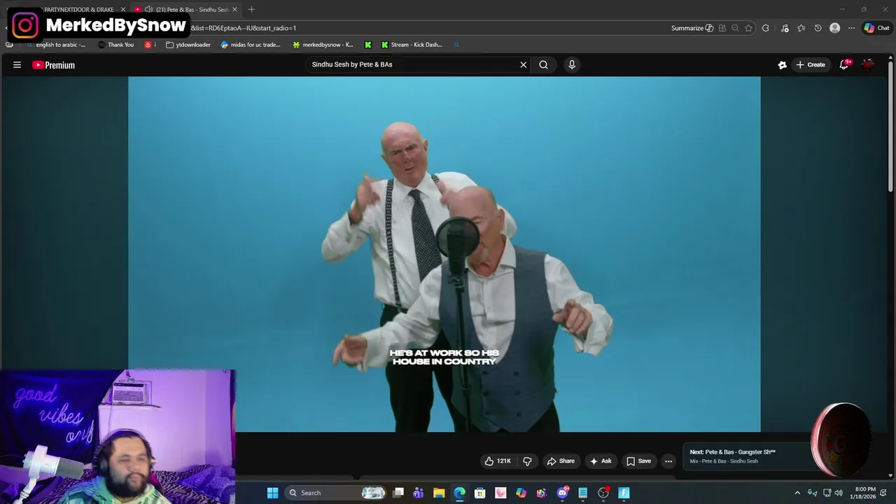Click the video player to pause playback

(x=444, y=253)
